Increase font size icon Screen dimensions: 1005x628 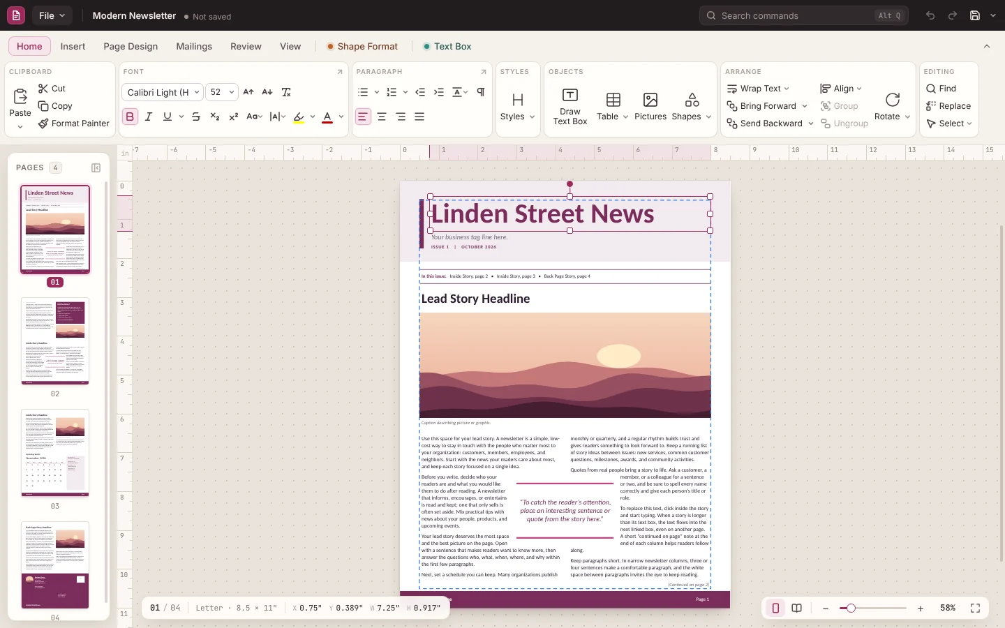point(248,92)
